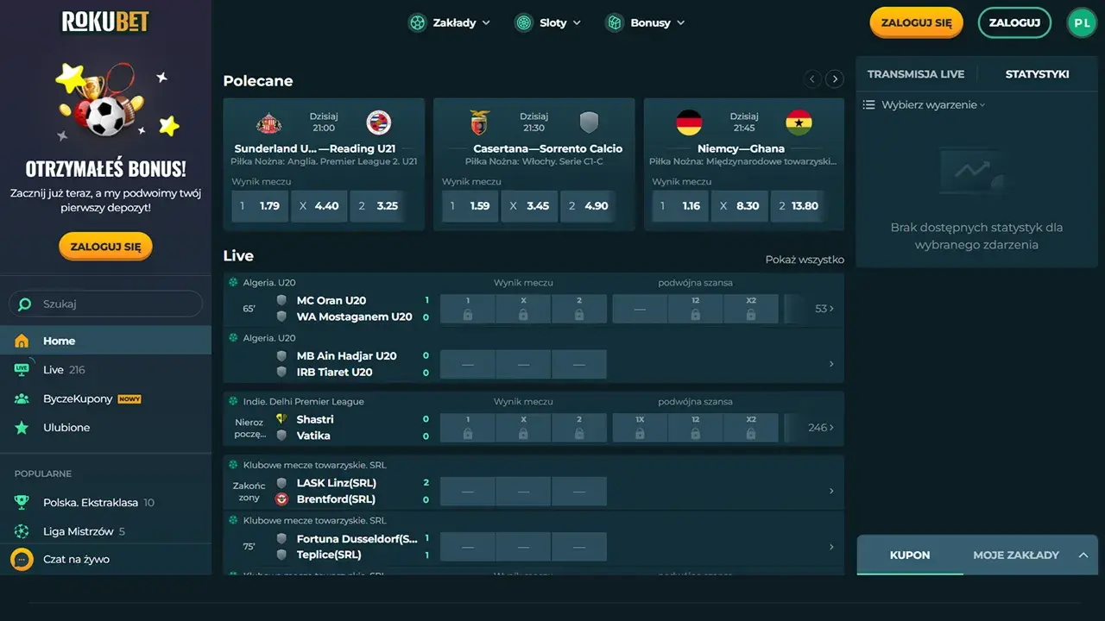Open the Bonusy dropdown menu
The width and height of the screenshot is (1105, 621).
[x=645, y=22]
